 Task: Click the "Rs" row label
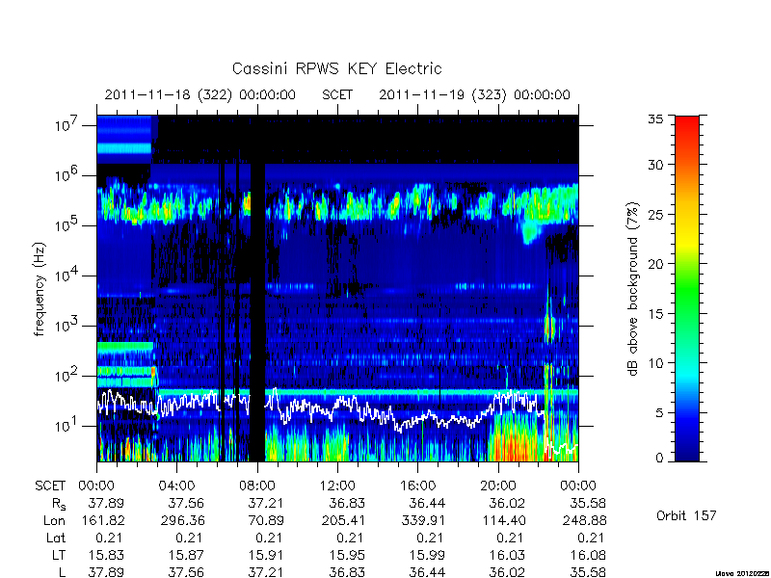(59, 504)
